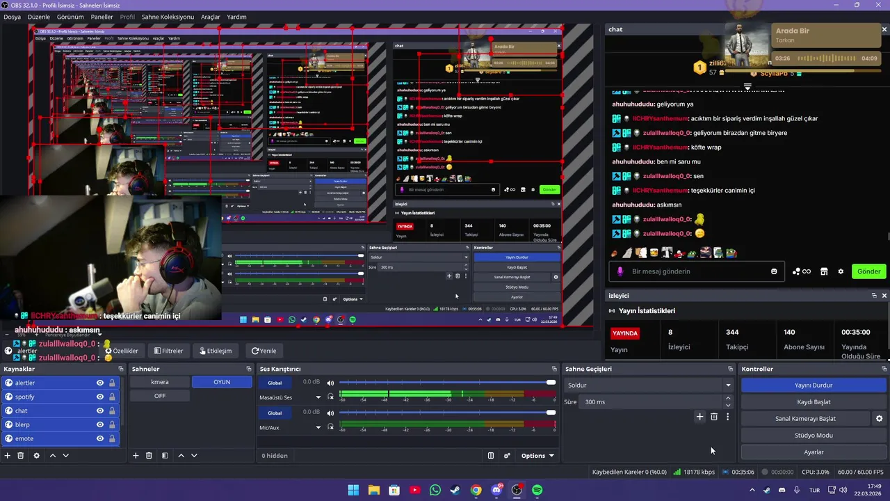Toggle monitoring icon for Masaüstü Ses

pos(331,397)
